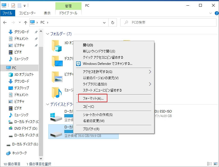Screen dimensions: 219x167
Task: Expand the アクセスを許可する(G) submenu arrow
Action: click(x=150, y=72)
